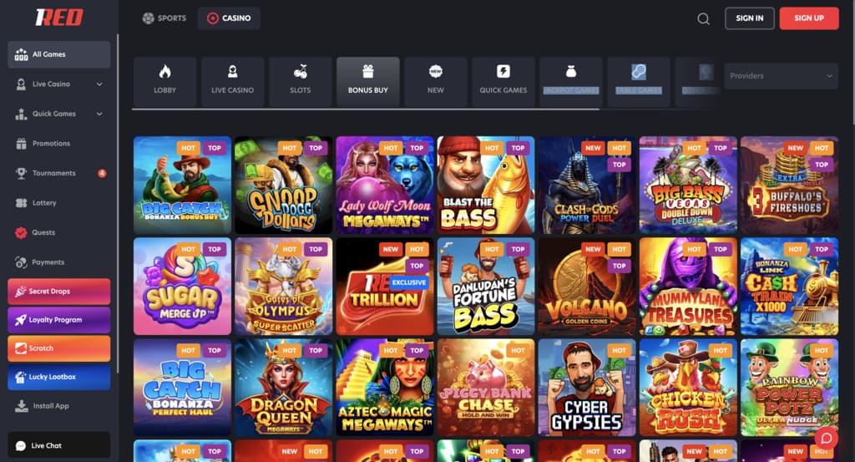Open Aztec Magic Megaways game

coord(385,388)
